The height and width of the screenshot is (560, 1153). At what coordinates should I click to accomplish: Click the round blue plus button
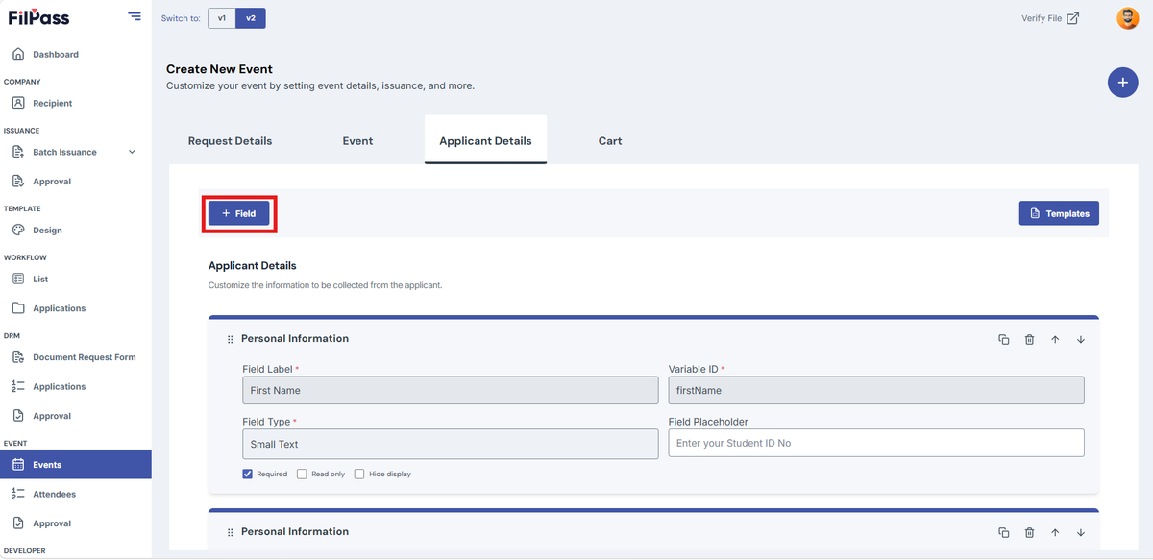pos(1122,83)
